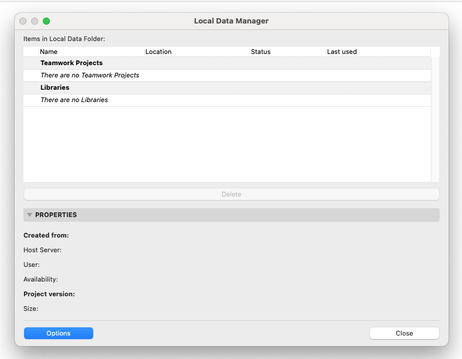The width and height of the screenshot is (462, 359).
Task: Click the Last used column header
Action: (x=342, y=52)
